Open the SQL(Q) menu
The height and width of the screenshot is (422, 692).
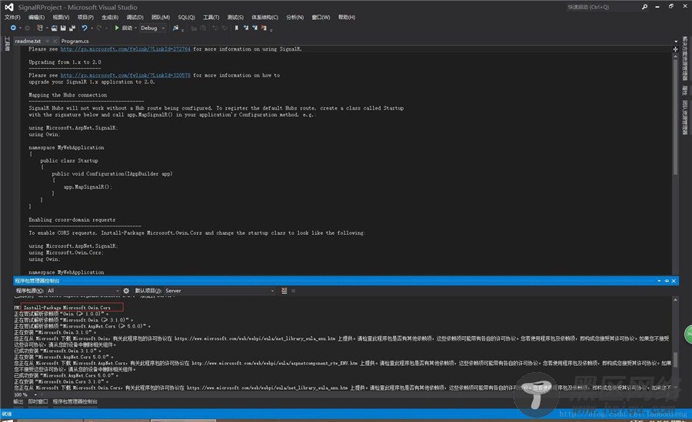tap(186, 17)
